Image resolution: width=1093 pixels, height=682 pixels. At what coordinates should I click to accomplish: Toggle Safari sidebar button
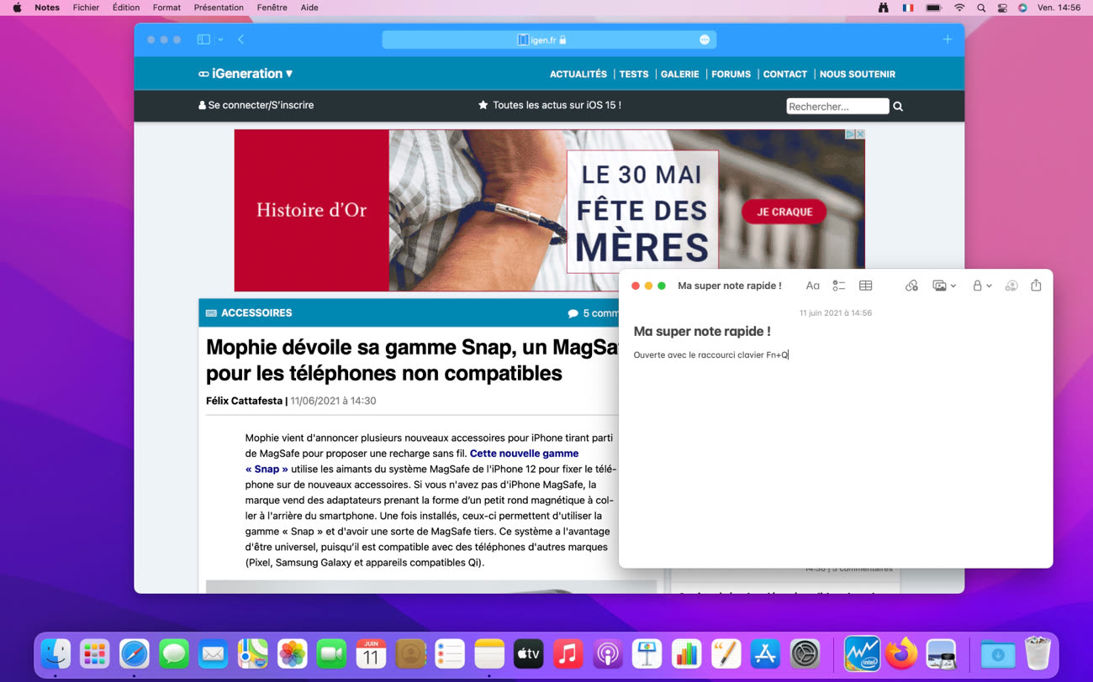tap(203, 39)
